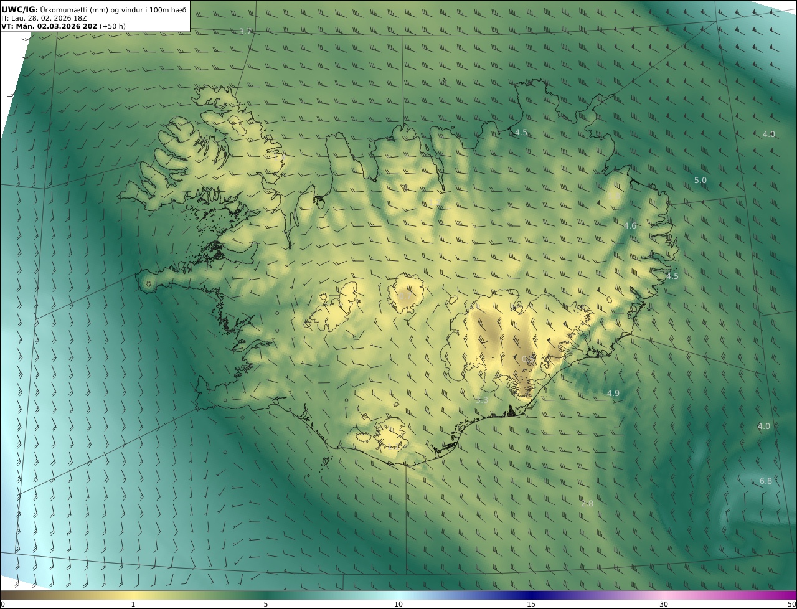This screenshot has height=609, width=797.
Task: Click the colorbar tick label 50
Action: 791,604
